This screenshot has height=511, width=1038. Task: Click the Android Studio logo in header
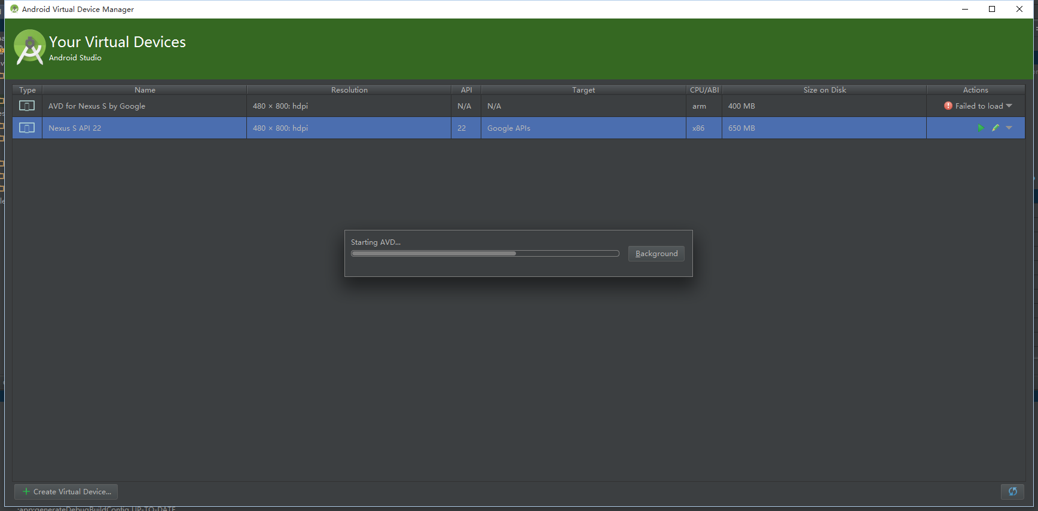[30, 47]
